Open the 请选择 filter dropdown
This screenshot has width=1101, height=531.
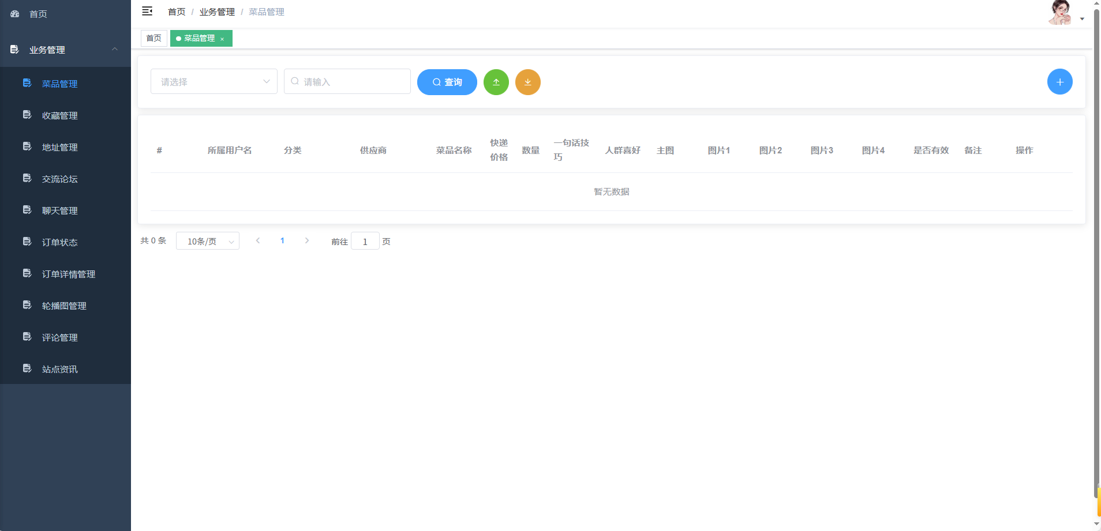(x=214, y=81)
